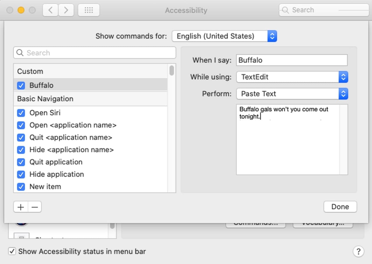Click the minus button to remove command

[x=35, y=207]
